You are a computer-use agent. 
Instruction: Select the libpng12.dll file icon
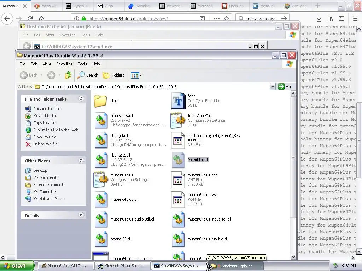point(101,160)
